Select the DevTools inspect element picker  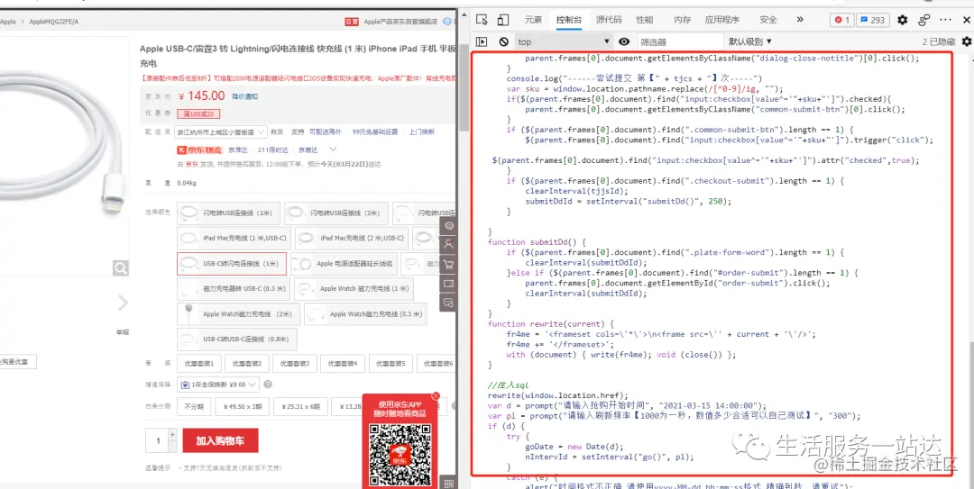(482, 20)
